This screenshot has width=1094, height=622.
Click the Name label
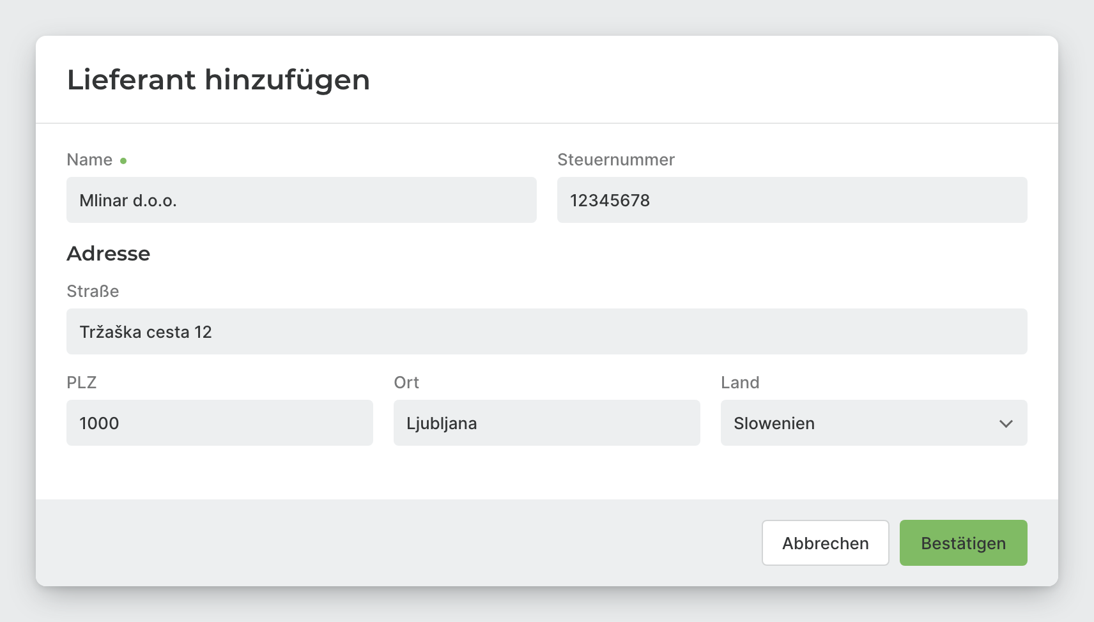pyautogui.click(x=89, y=160)
